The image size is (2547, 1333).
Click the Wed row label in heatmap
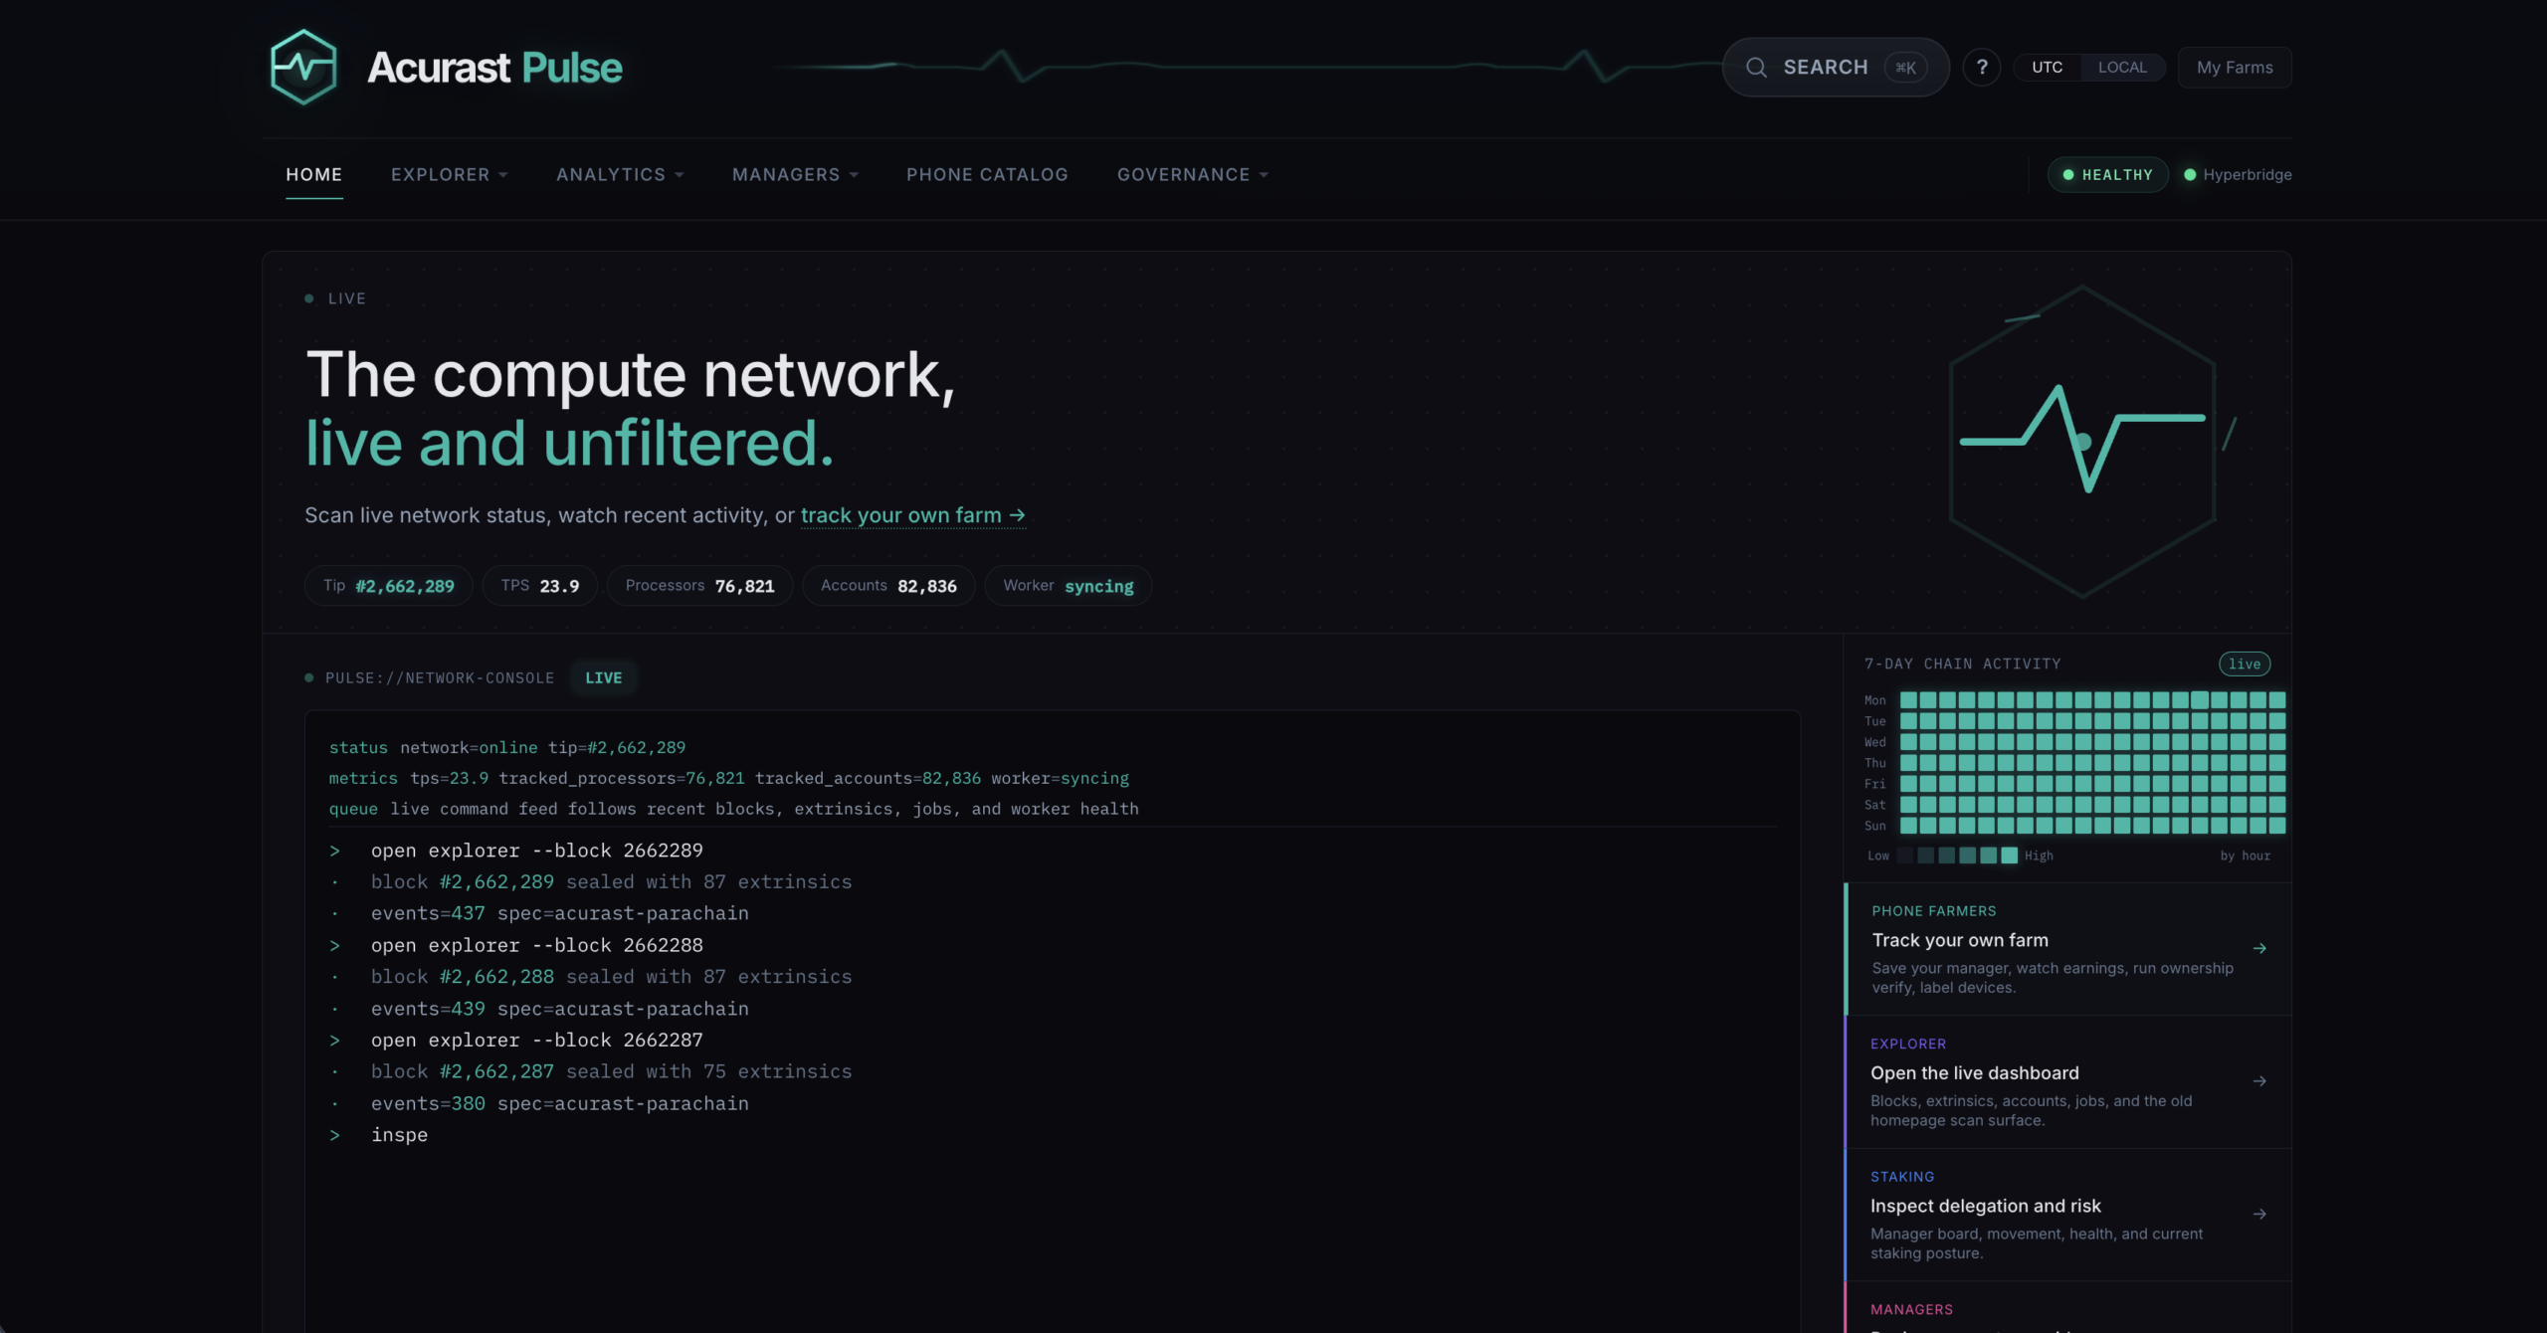coord(1874,742)
